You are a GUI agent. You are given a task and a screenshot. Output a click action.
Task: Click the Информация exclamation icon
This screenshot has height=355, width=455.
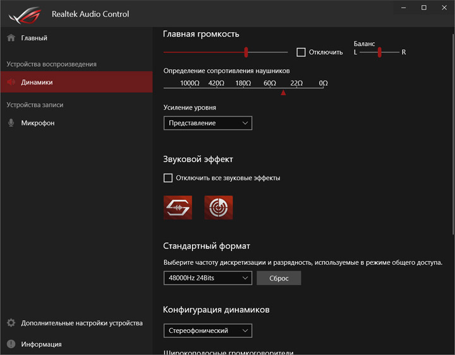pos(11,344)
